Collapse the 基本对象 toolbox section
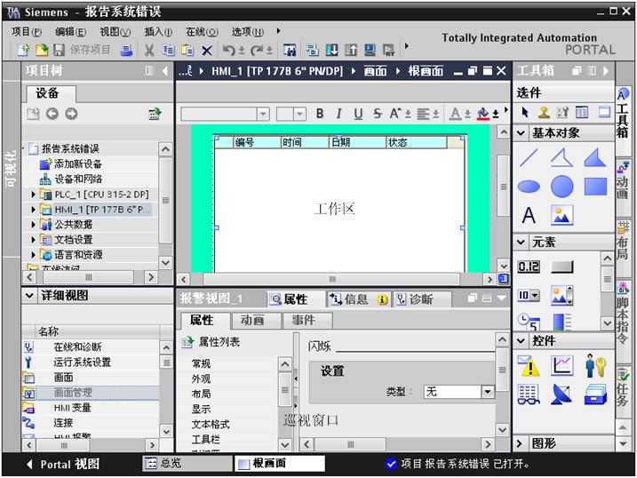The height and width of the screenshot is (478, 637). coord(521,132)
